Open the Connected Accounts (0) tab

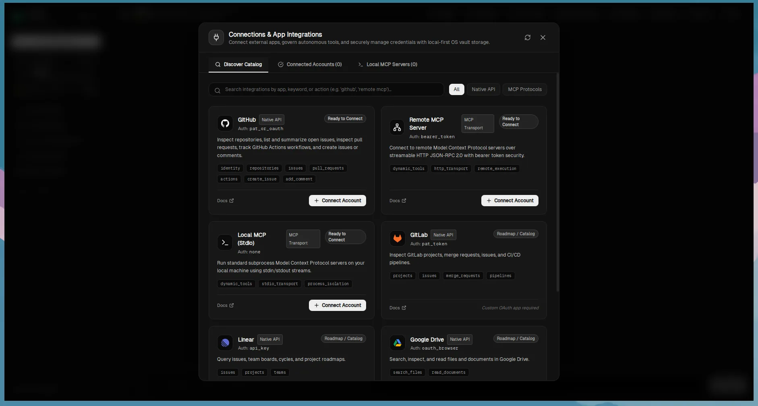[x=310, y=64]
